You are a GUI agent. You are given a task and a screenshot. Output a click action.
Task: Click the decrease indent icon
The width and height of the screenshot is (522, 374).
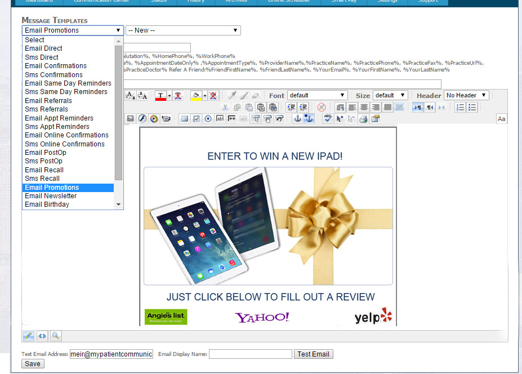click(x=291, y=107)
